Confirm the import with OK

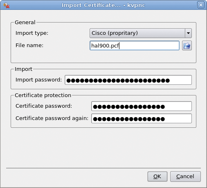click(157, 177)
